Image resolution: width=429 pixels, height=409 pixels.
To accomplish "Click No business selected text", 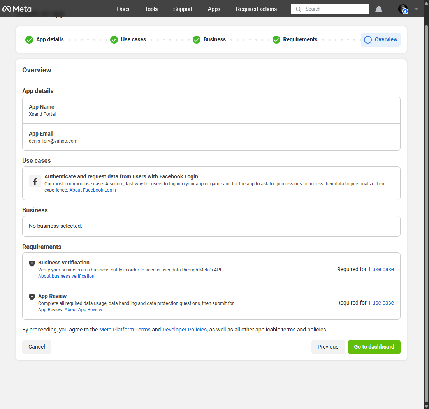I will point(55,226).
